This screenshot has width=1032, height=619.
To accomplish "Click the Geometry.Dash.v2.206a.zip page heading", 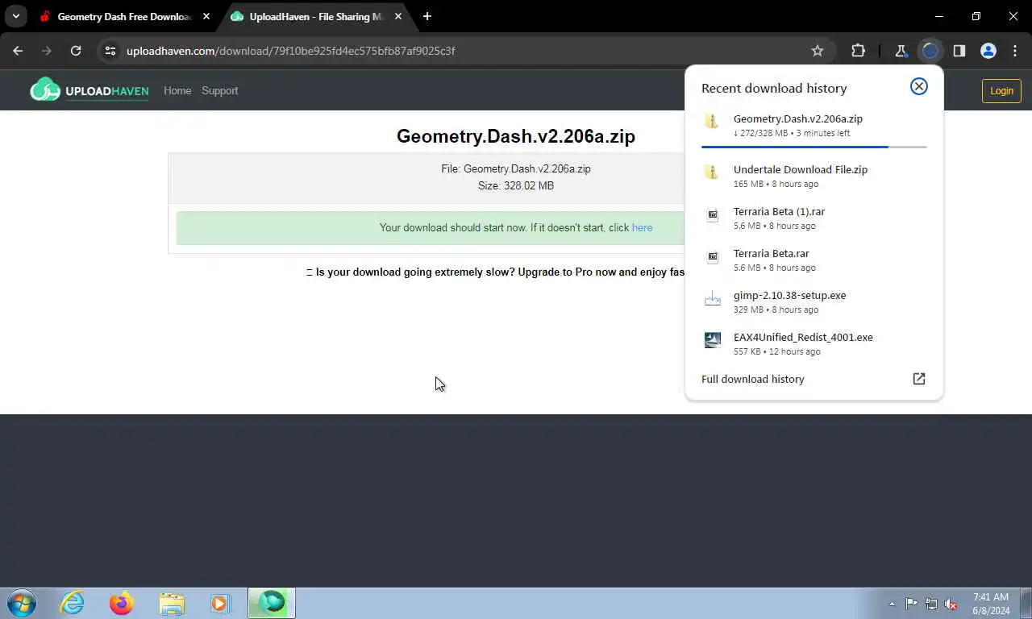I will [x=516, y=136].
